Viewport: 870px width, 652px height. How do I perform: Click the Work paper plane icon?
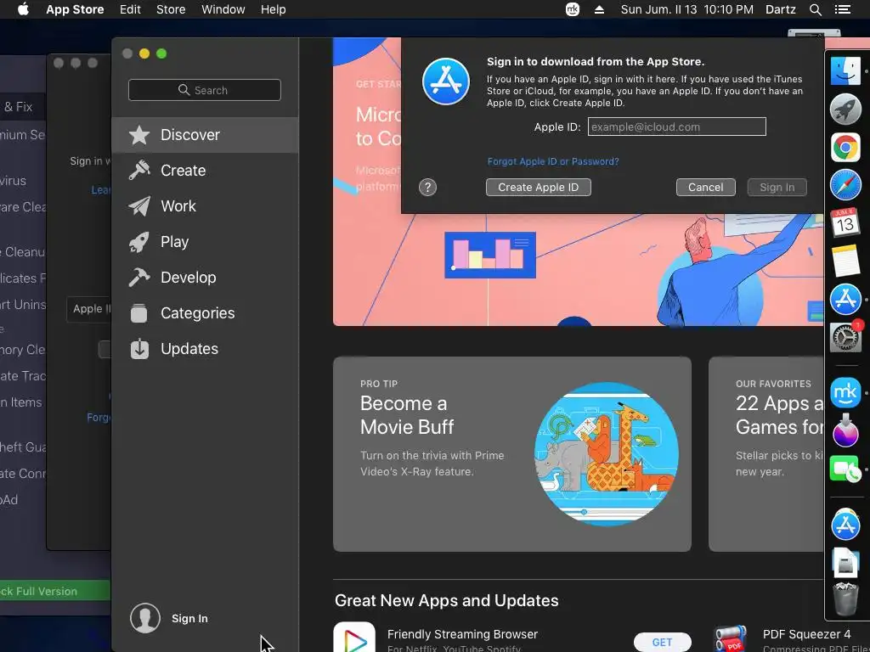(x=139, y=206)
